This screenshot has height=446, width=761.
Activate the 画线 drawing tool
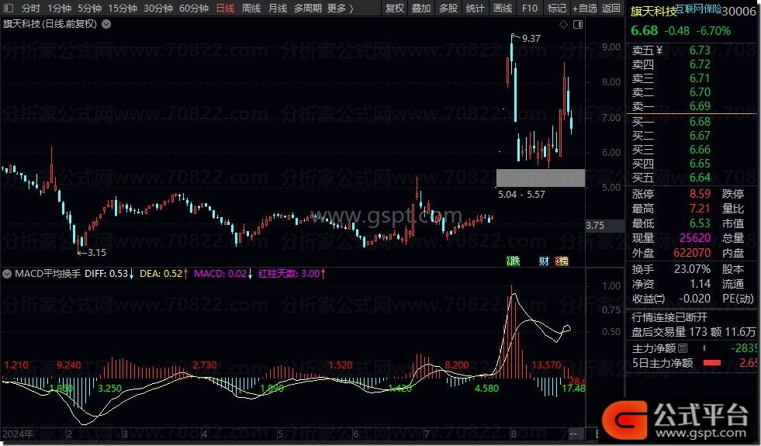pos(503,9)
